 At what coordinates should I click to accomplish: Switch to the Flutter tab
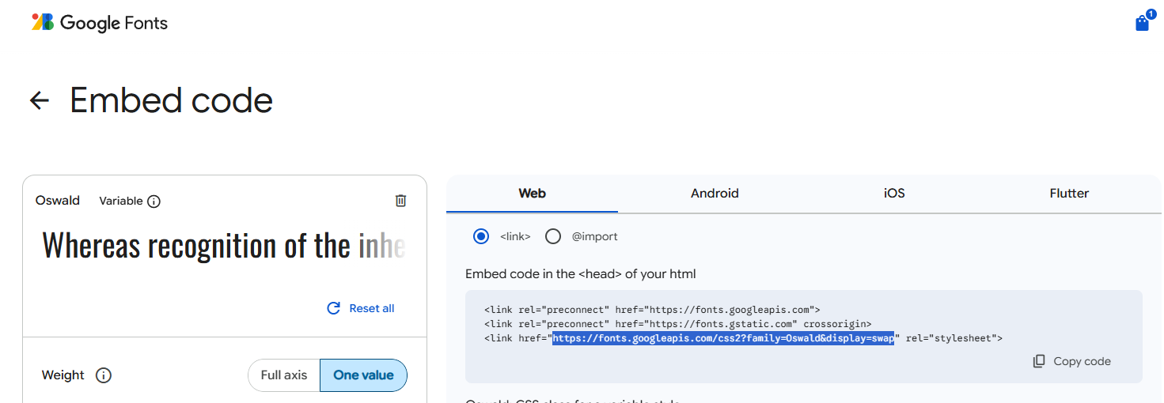coord(1069,194)
